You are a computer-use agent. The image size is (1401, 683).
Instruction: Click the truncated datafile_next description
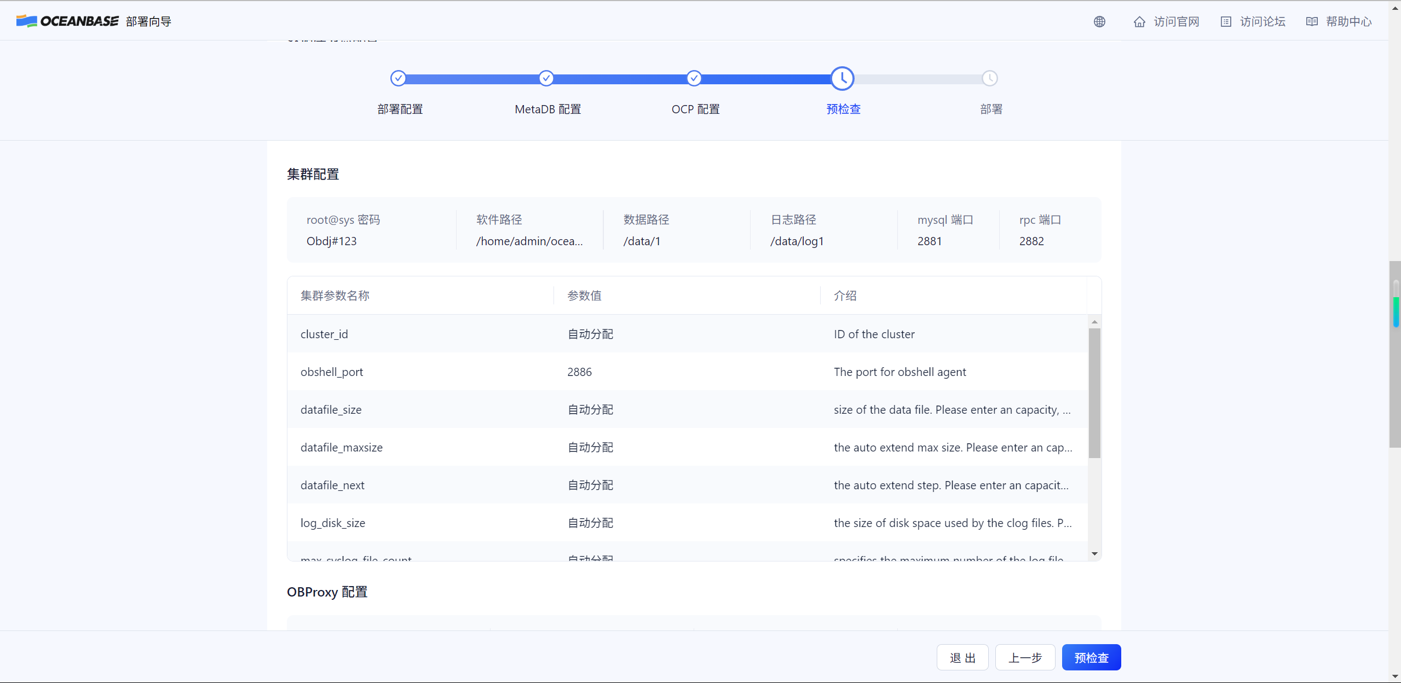952,485
